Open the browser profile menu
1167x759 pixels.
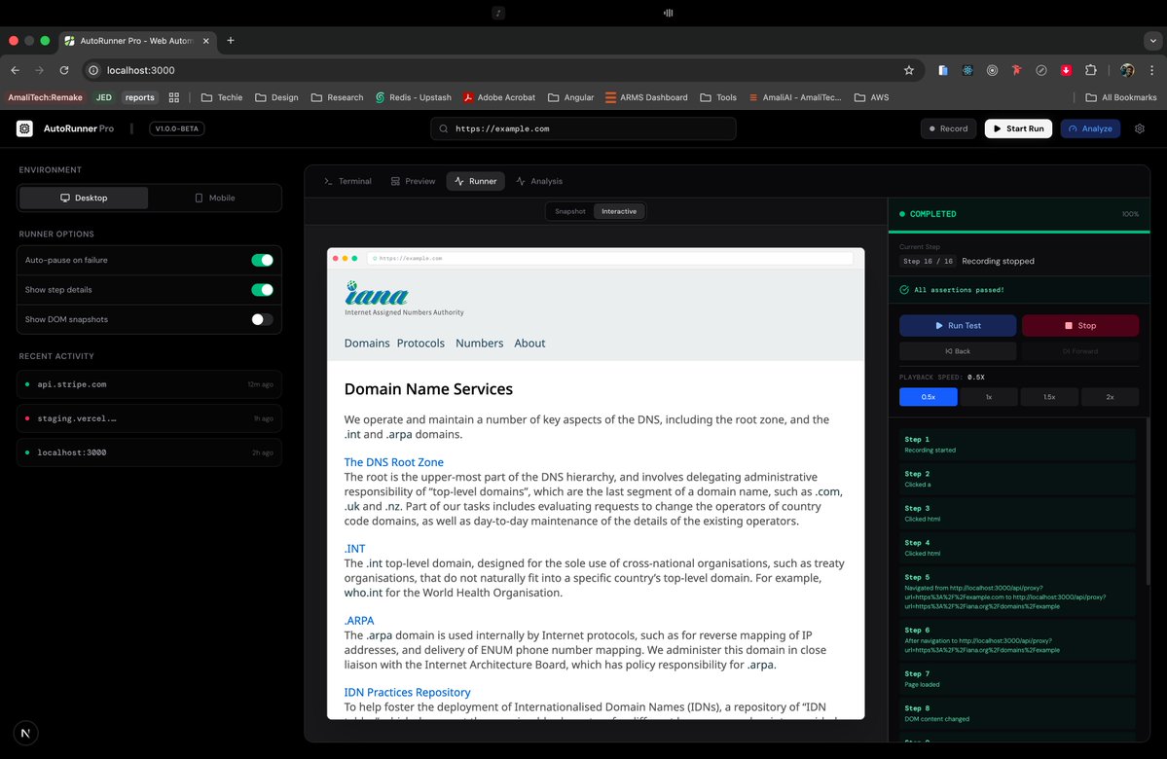coord(1126,70)
